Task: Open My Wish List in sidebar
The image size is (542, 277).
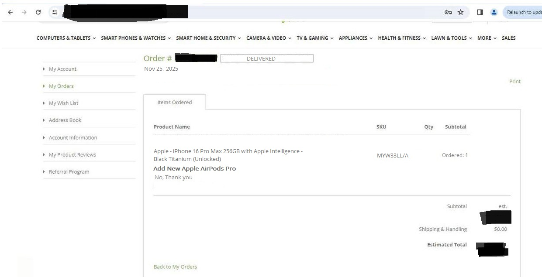Action: pos(63,103)
